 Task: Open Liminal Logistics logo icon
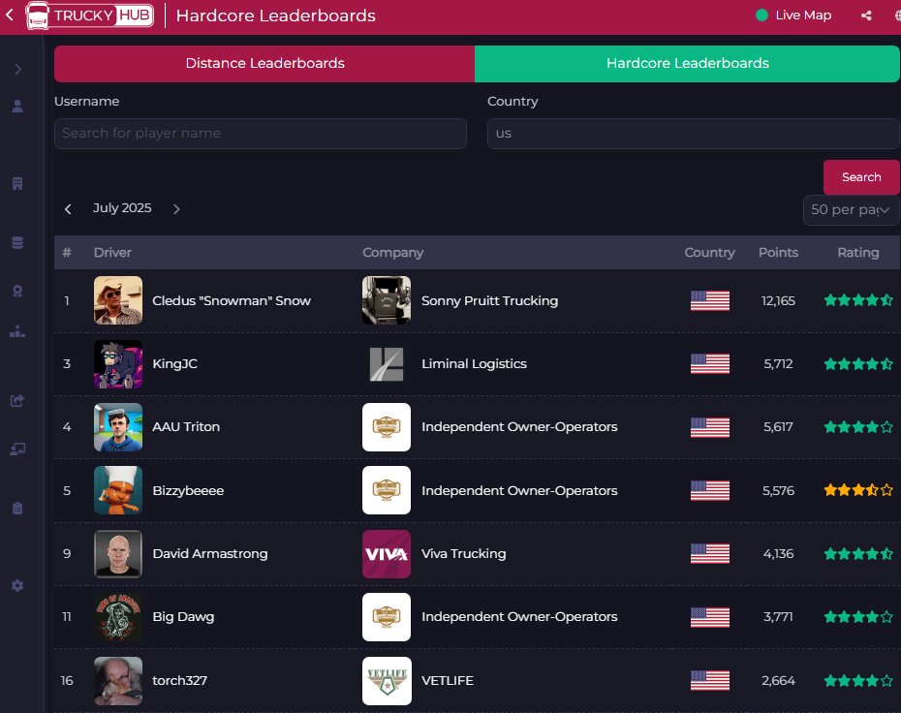click(387, 364)
